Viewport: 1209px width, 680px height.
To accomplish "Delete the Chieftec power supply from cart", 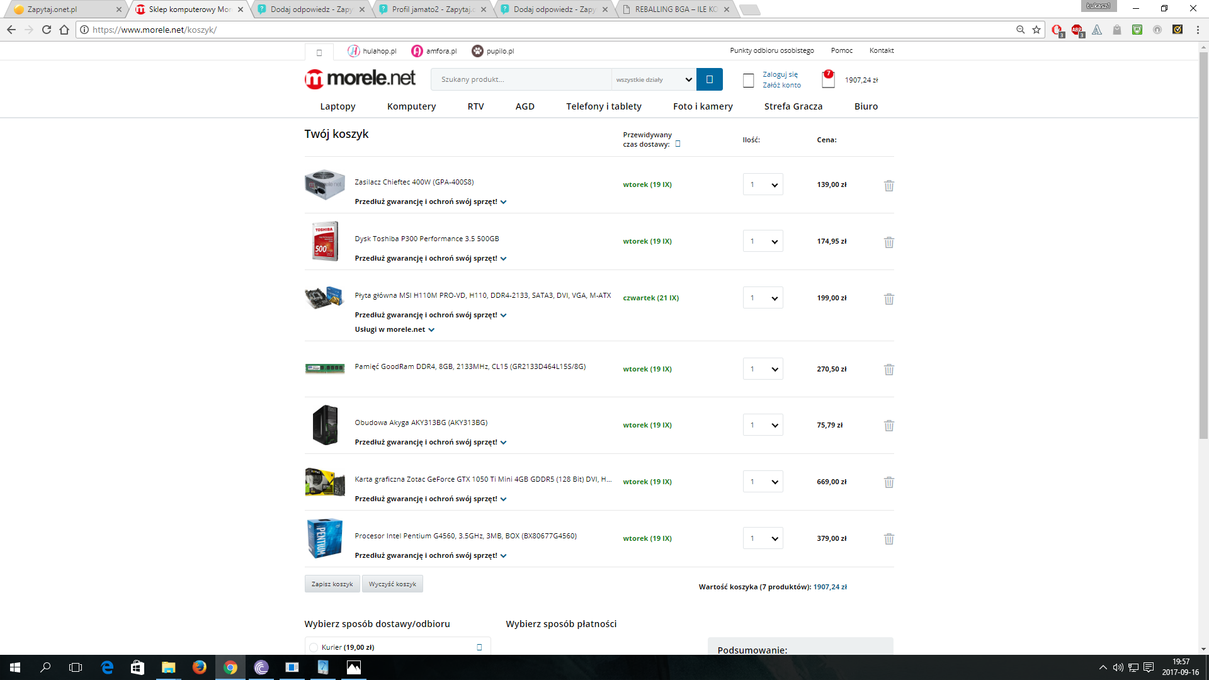I will 888,185.
